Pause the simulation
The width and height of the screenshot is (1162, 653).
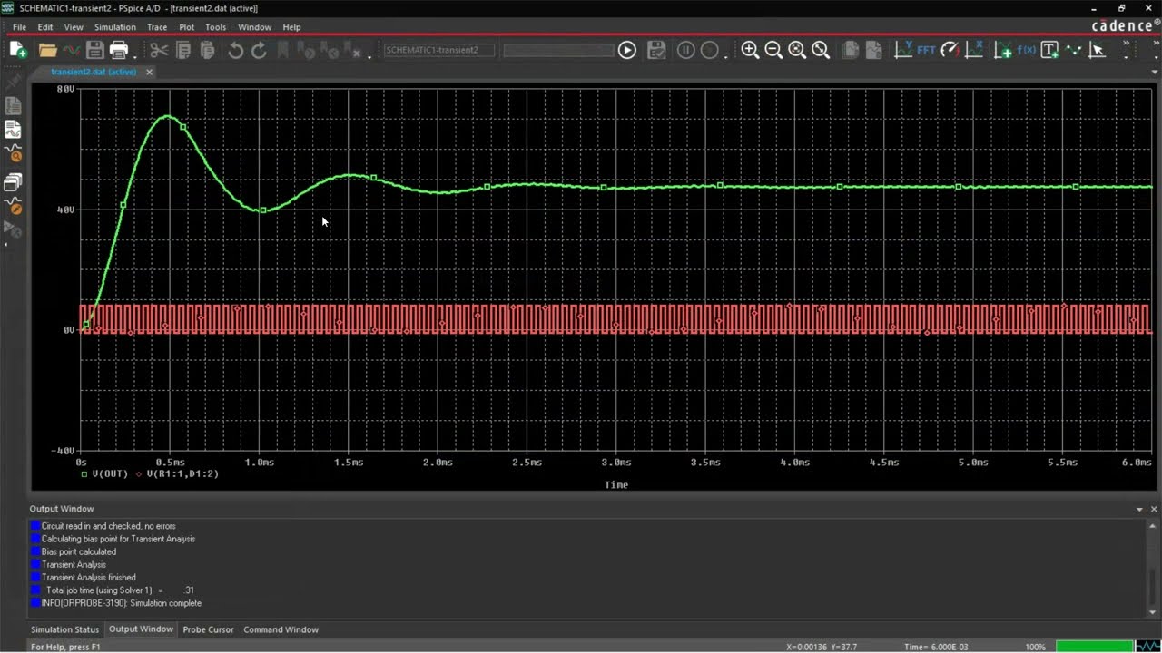(686, 50)
